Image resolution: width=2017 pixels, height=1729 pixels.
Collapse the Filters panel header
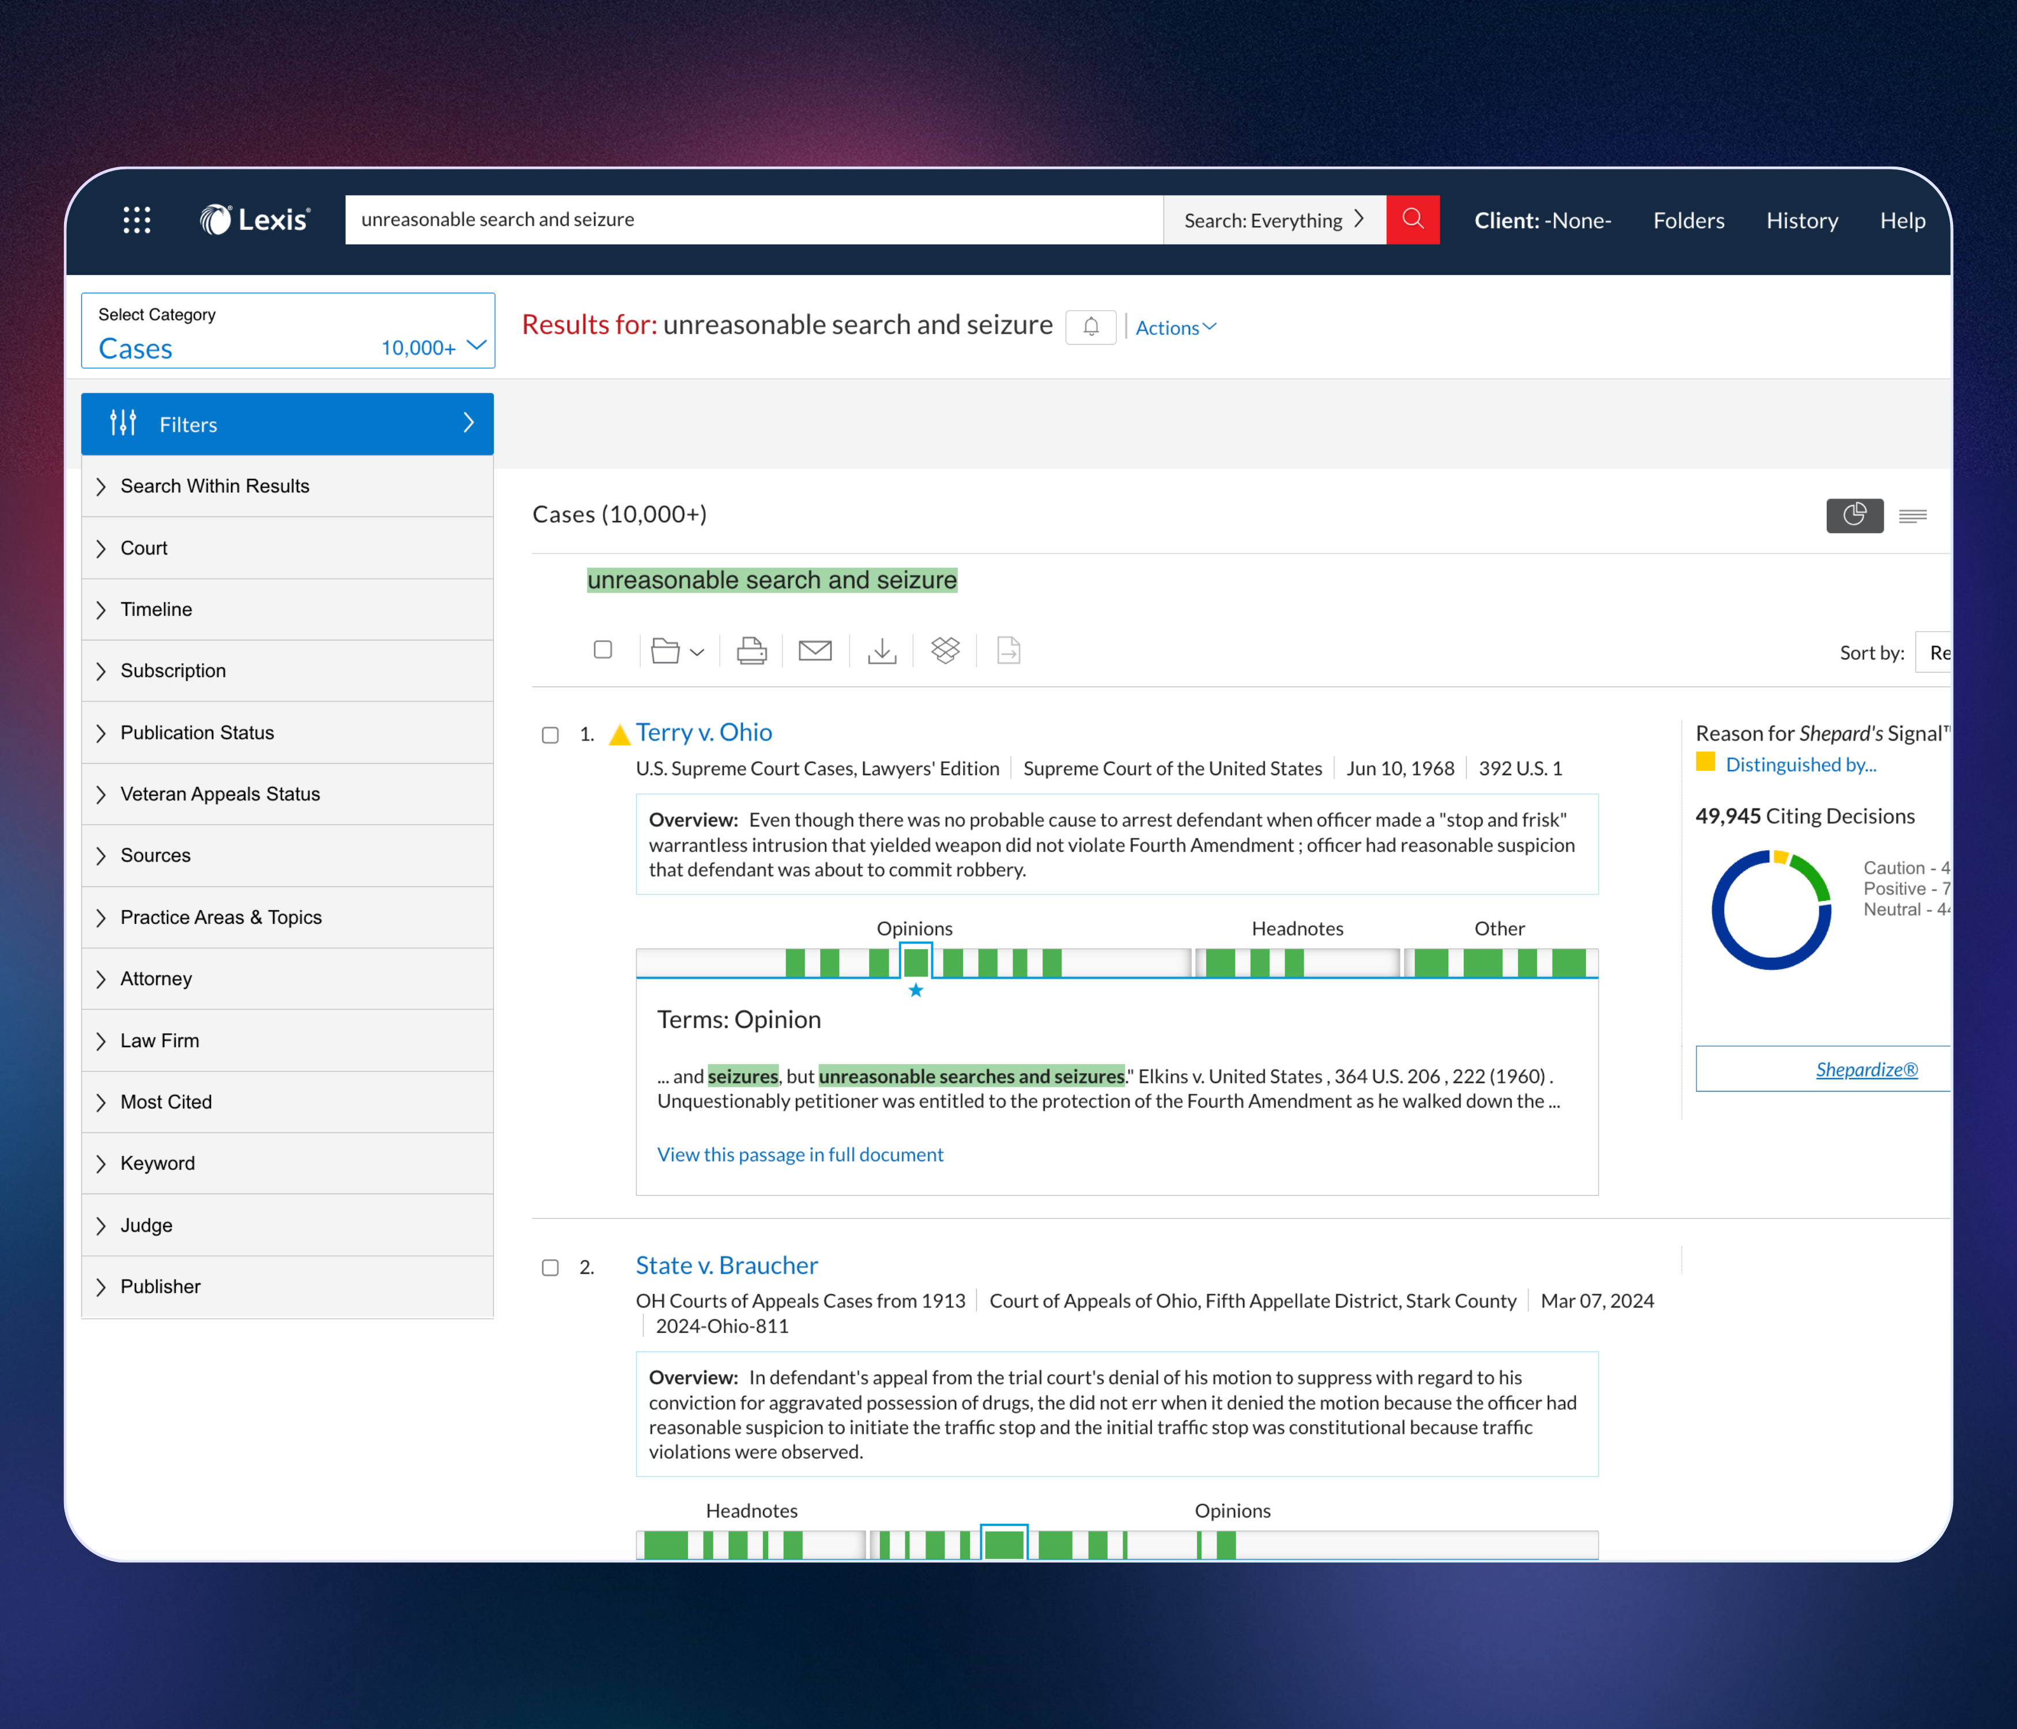[x=287, y=424]
